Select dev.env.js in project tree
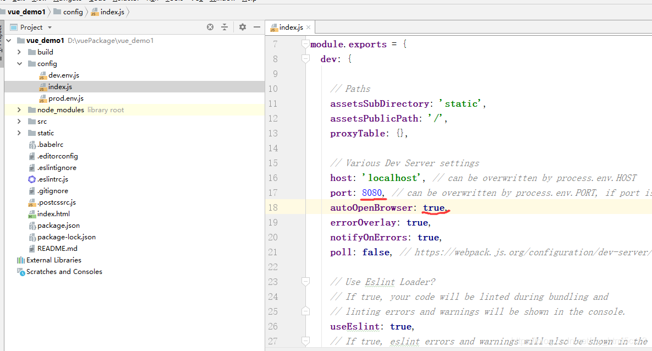 point(64,75)
